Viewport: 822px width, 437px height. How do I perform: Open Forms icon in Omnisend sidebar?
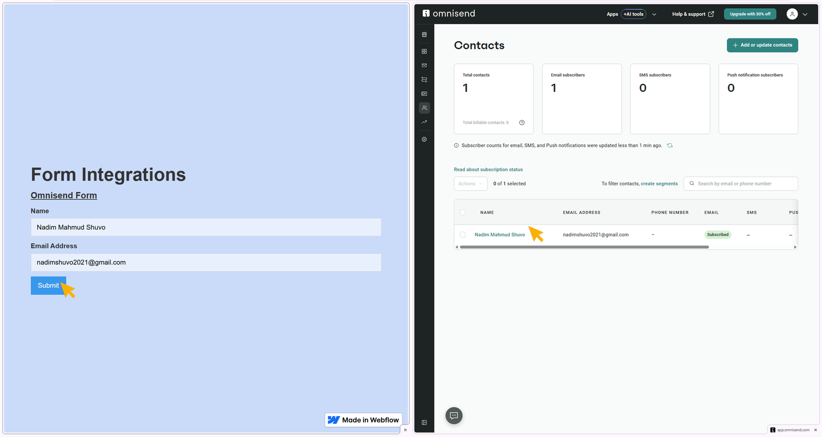[424, 94]
